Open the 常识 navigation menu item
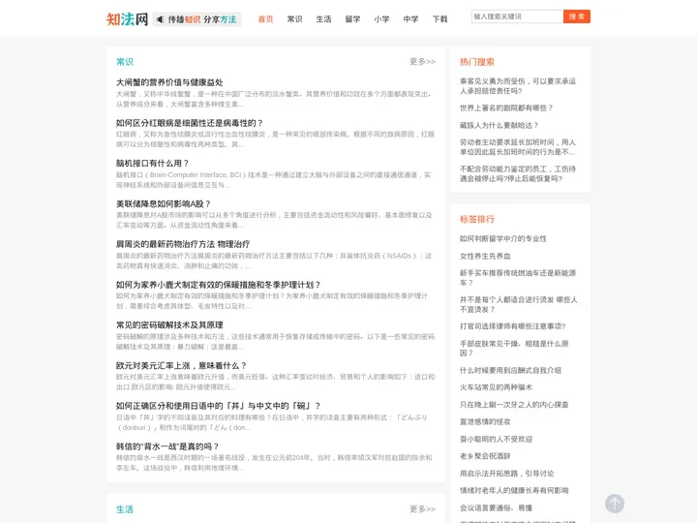This screenshot has height=523, width=697. click(294, 19)
